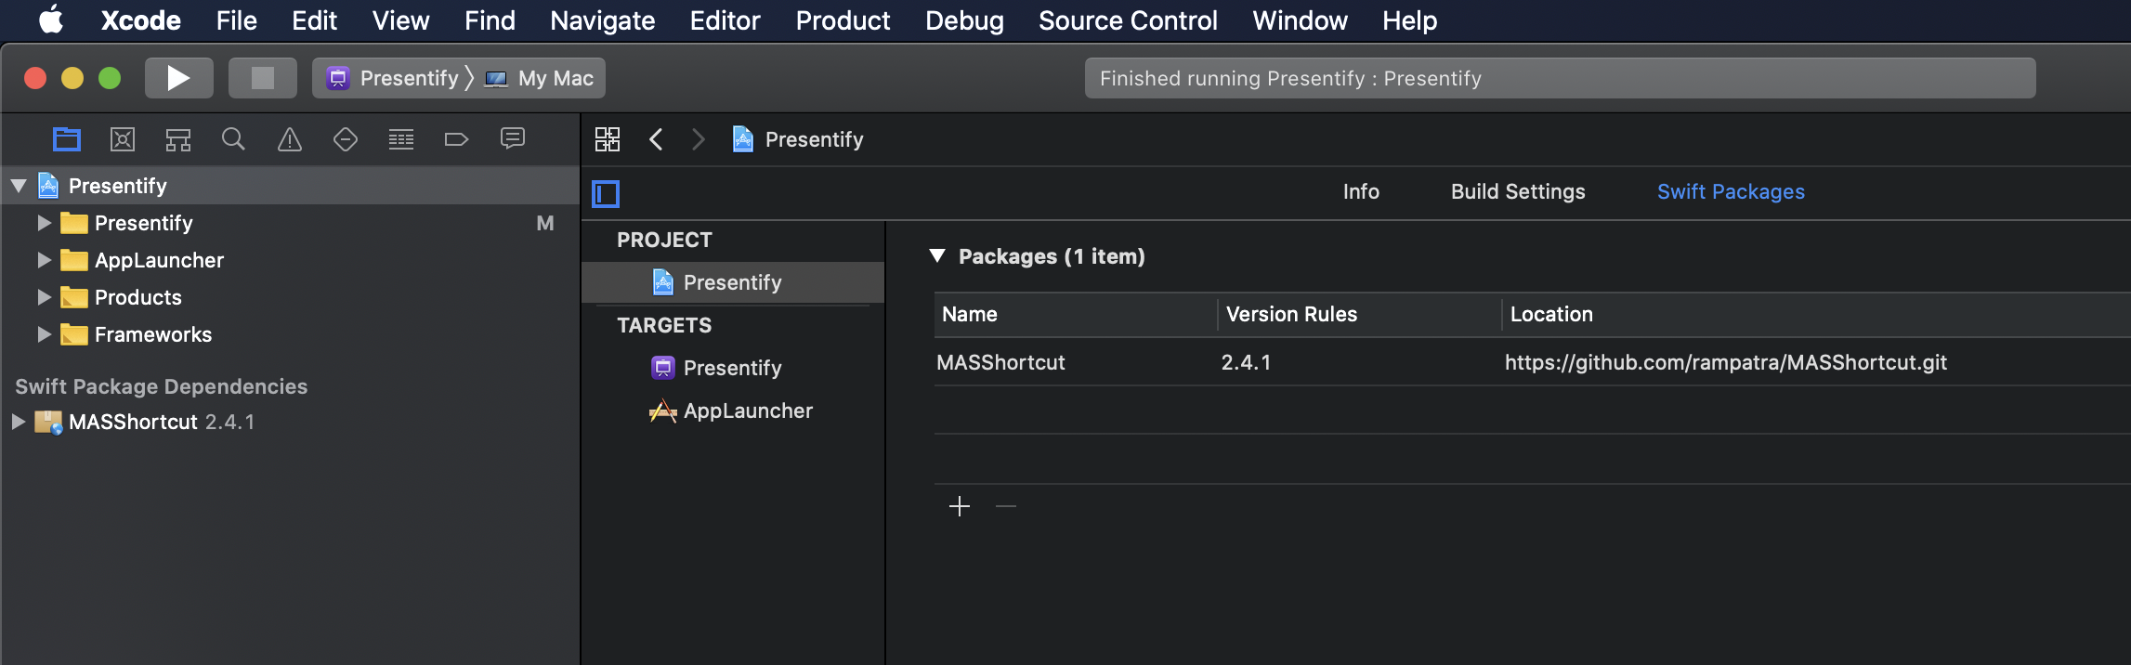Switch to the Build Settings tab
2131x665 pixels.
[x=1518, y=191]
